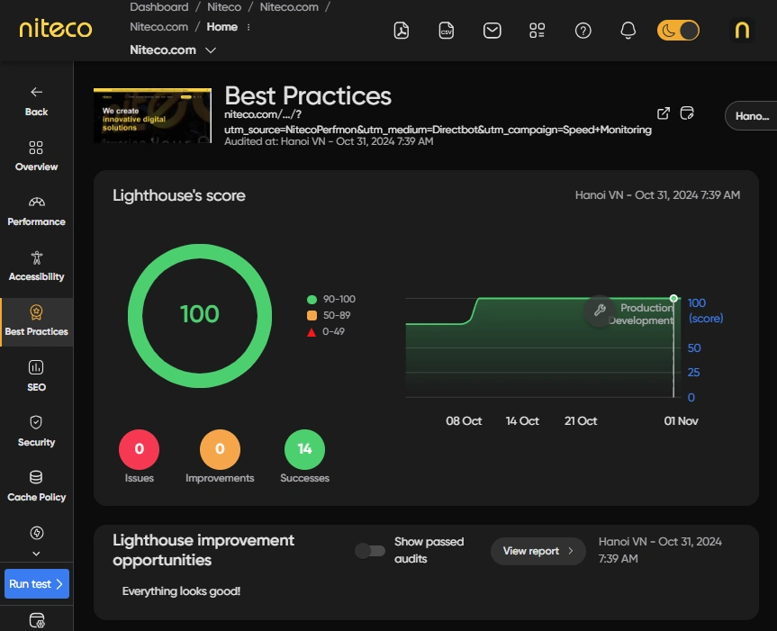Image resolution: width=777 pixels, height=631 pixels.
Task: Expand the Niteco.com site dropdown
Action: click(x=173, y=50)
